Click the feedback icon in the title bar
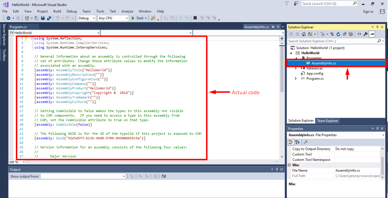 pos(296,3)
